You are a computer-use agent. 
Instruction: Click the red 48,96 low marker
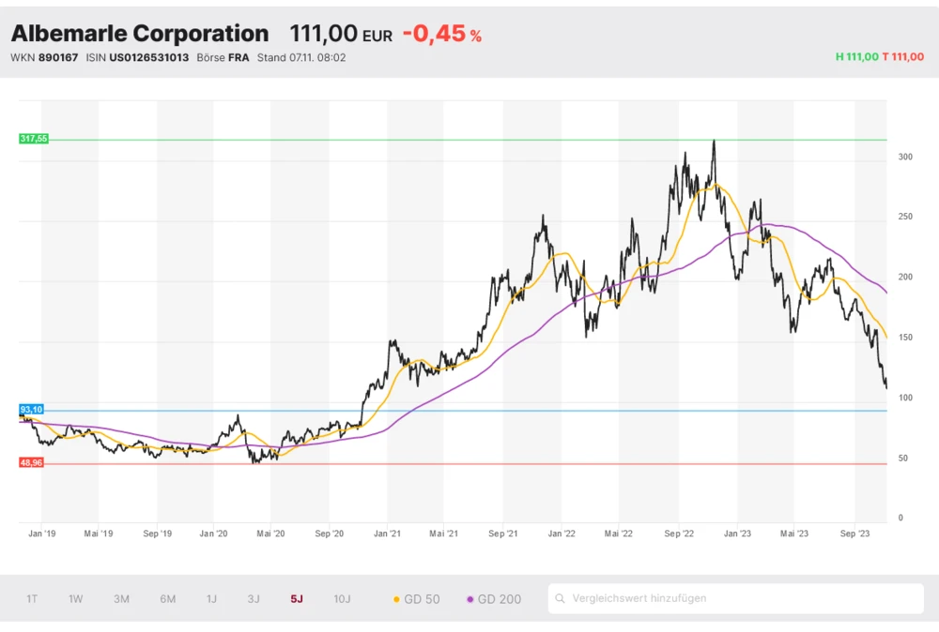31,463
